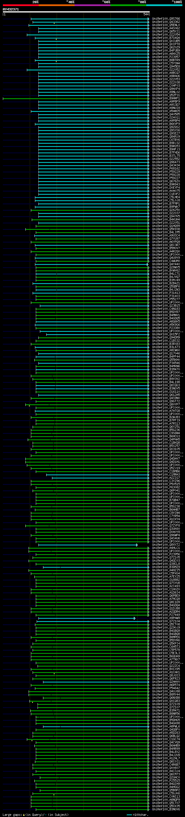The width and height of the screenshot is (185, 817).
Task: Choose hit UniRef100_Q5K938
Action: pos(166,229)
